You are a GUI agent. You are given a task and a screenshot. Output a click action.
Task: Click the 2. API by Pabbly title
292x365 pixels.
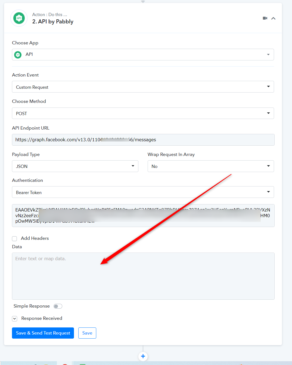pyautogui.click(x=53, y=22)
